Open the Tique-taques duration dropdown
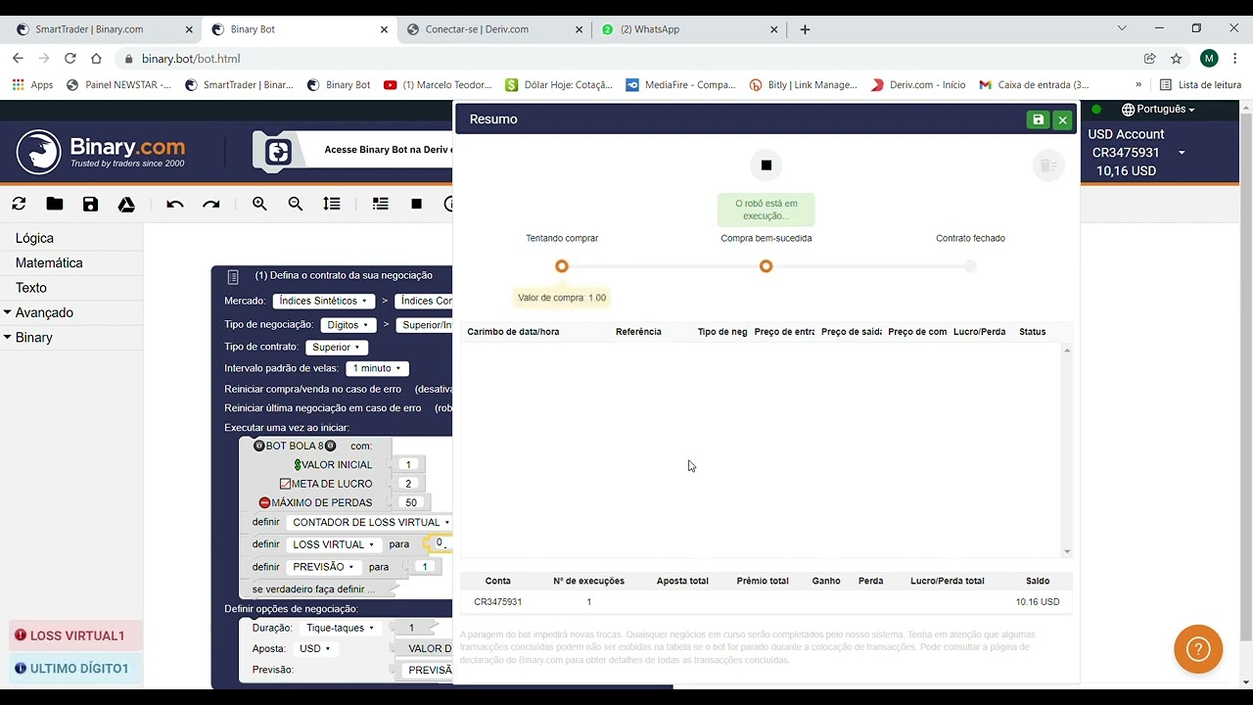This screenshot has width=1253, height=705. [x=340, y=628]
